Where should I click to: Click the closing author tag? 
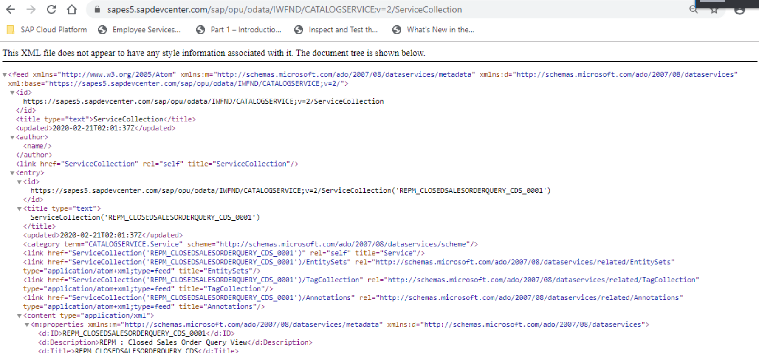pos(34,155)
